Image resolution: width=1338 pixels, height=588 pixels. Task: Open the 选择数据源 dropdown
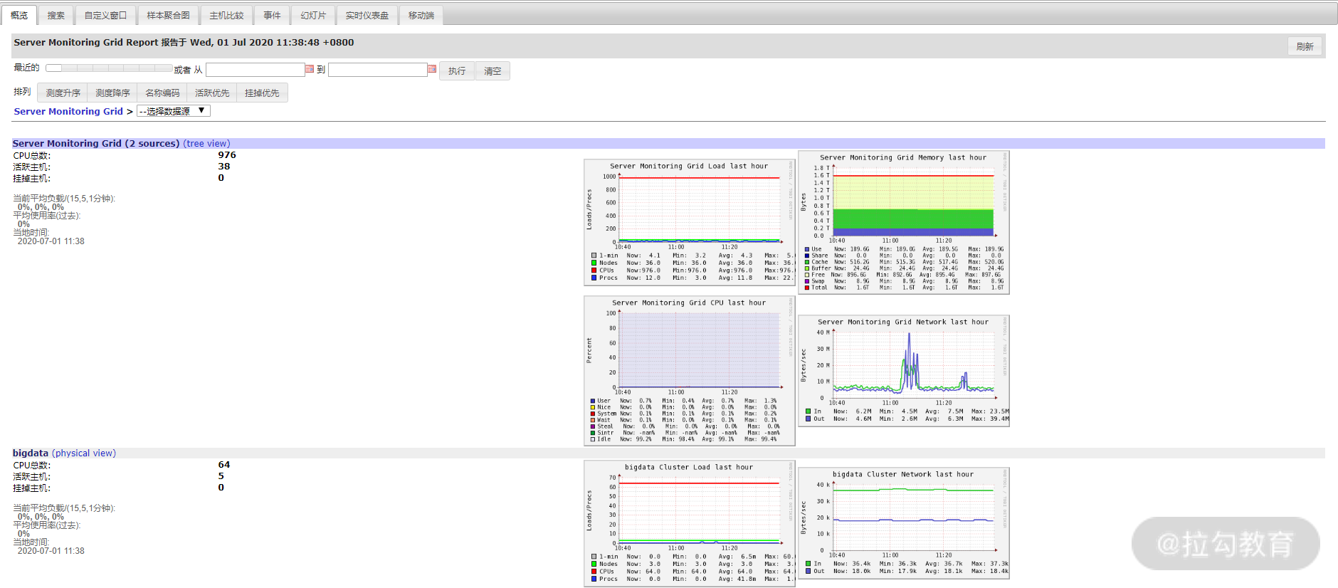[174, 111]
